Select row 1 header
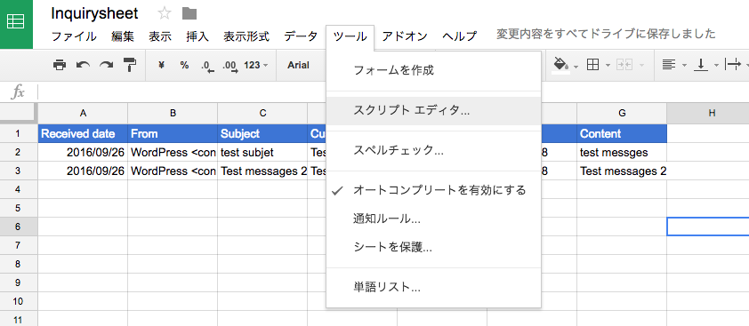The image size is (749, 326). [x=19, y=133]
